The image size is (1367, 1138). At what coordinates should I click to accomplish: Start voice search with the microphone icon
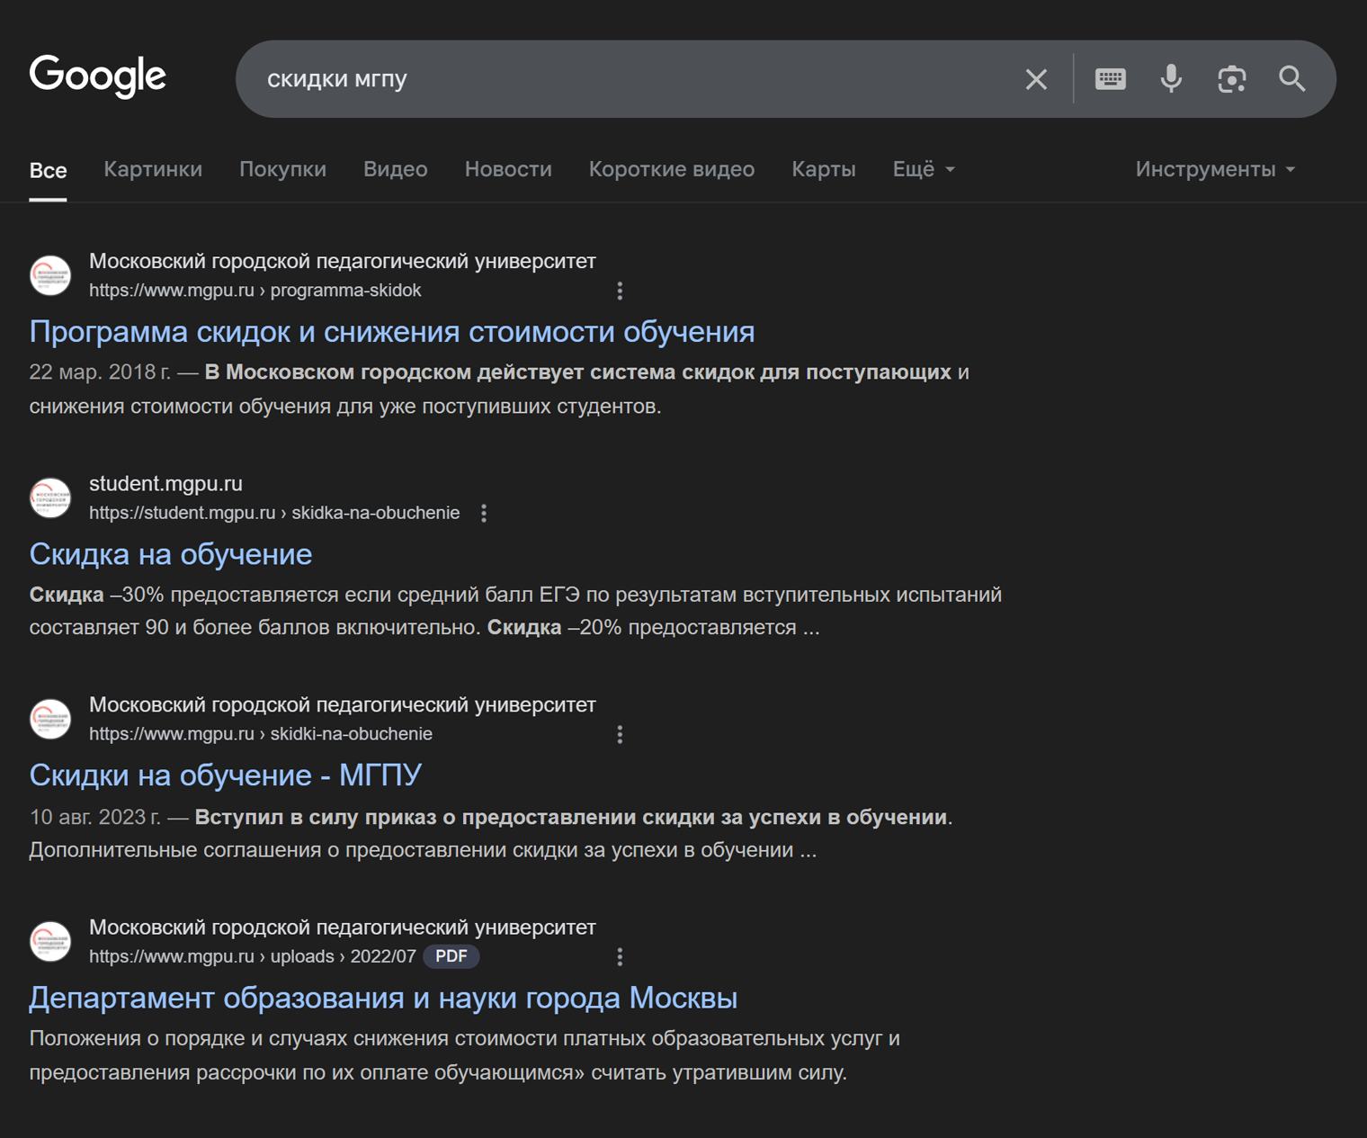click(x=1171, y=79)
